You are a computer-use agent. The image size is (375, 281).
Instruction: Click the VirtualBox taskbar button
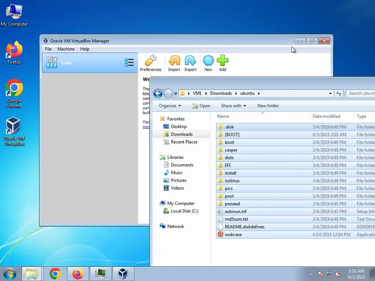tap(123, 274)
